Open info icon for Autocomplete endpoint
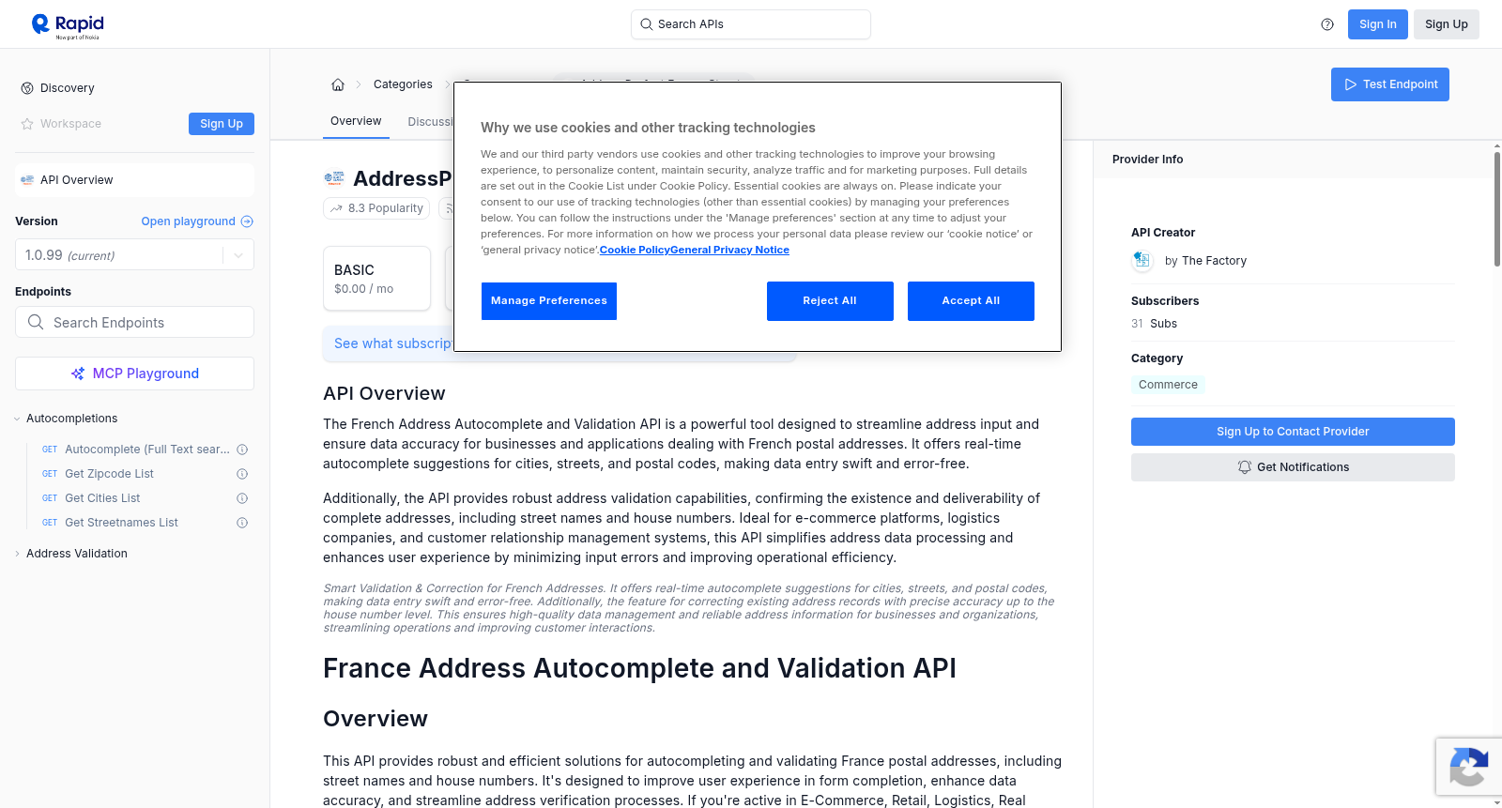 [x=242, y=450]
